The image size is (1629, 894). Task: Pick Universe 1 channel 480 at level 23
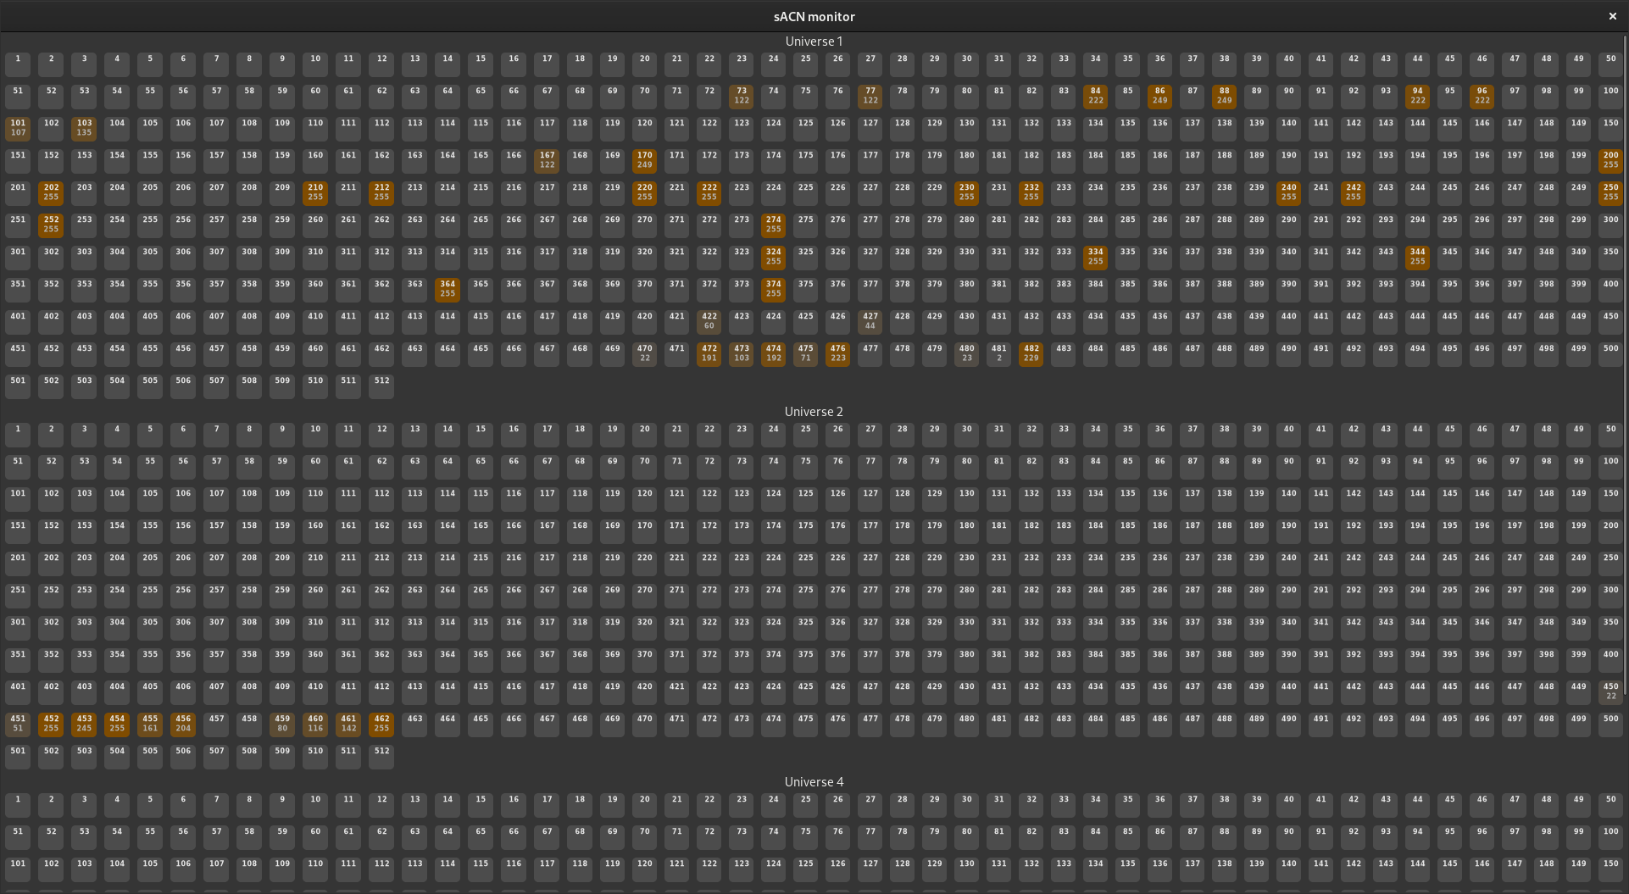click(x=967, y=353)
